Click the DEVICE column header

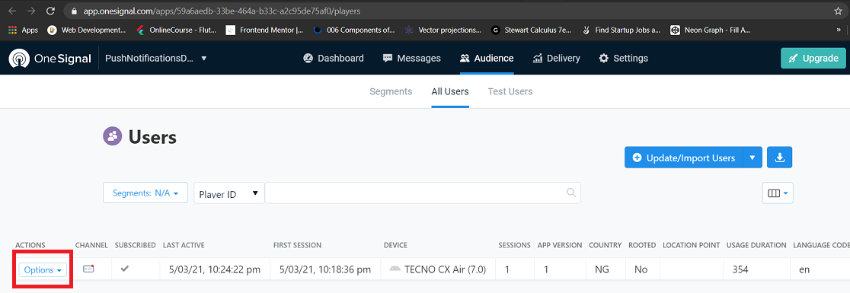tap(396, 245)
